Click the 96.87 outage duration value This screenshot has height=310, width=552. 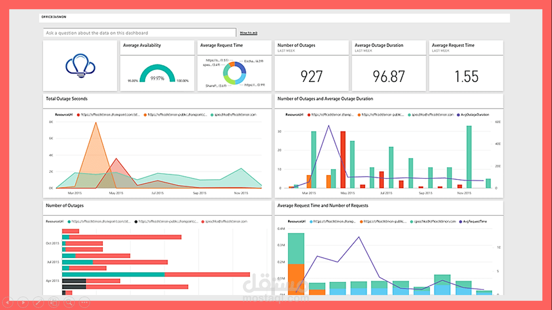pyautogui.click(x=389, y=76)
